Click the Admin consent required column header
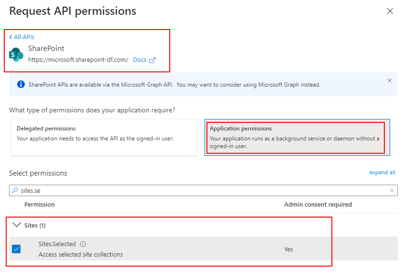Image resolution: width=402 pixels, height=278 pixels. [318, 204]
